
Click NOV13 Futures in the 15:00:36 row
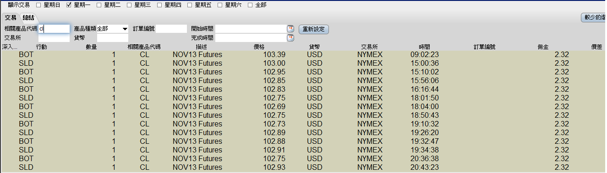(x=197, y=63)
